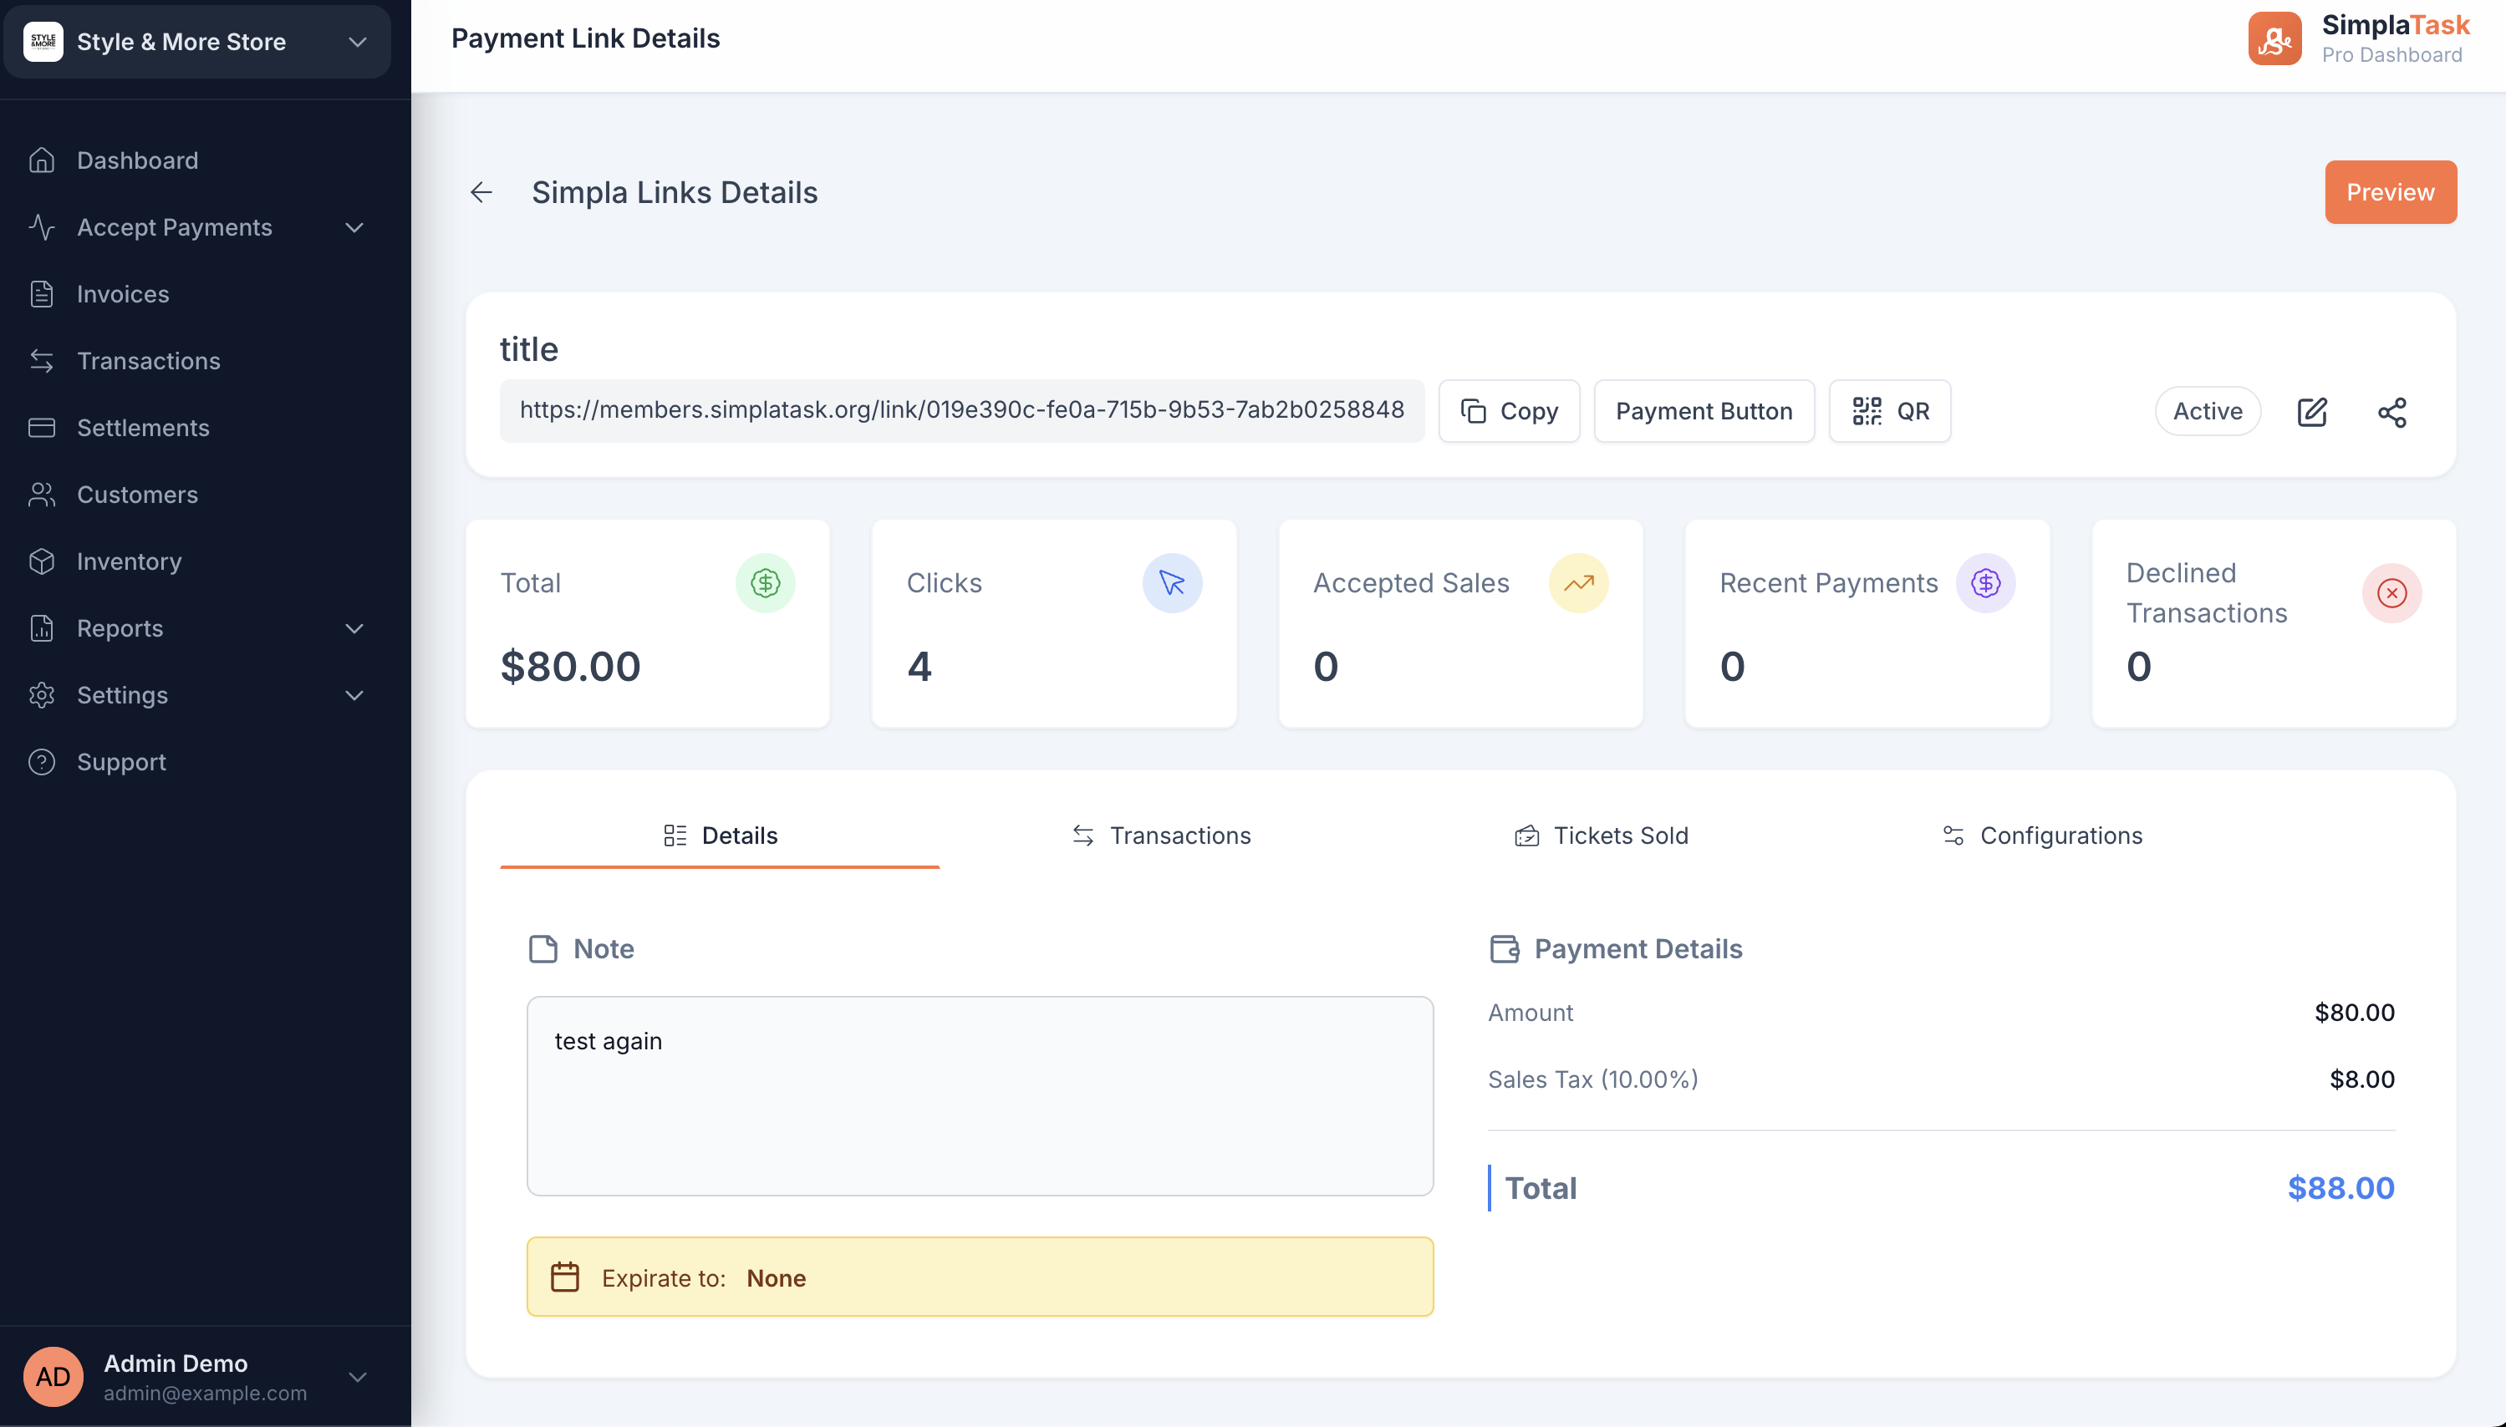2506x1427 pixels.
Task: Expand the Settings submenu chevron
Action: click(x=355, y=695)
